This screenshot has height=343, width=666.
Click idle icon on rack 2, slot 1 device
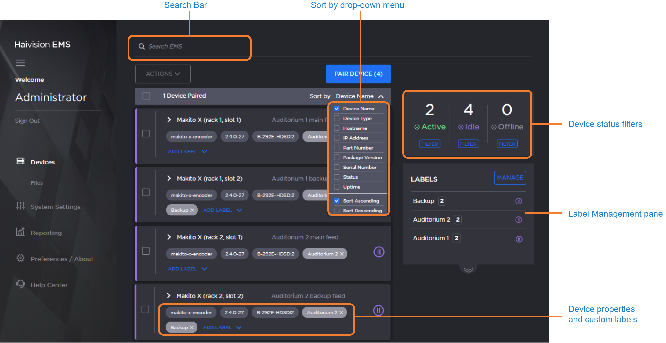[x=379, y=252]
